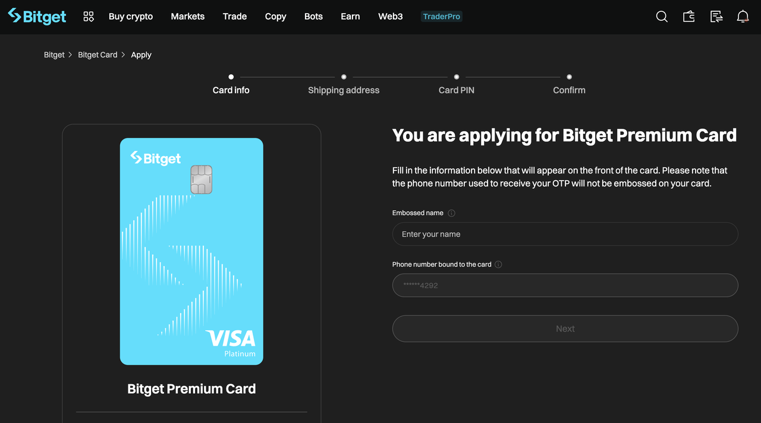
Task: Select the Card info step marker
Action: tap(231, 77)
